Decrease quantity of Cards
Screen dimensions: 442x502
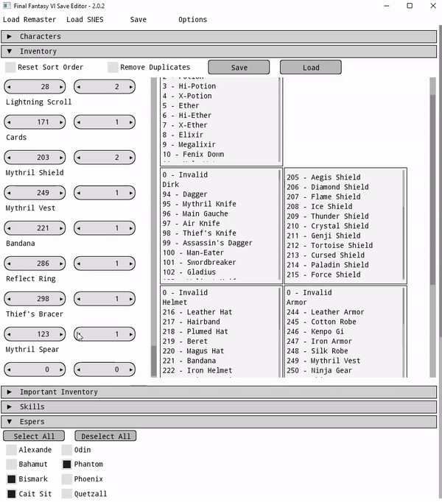pos(79,122)
